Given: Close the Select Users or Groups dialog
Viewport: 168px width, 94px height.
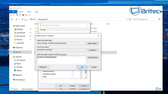Looking at the screenshot, I should tap(98, 36).
